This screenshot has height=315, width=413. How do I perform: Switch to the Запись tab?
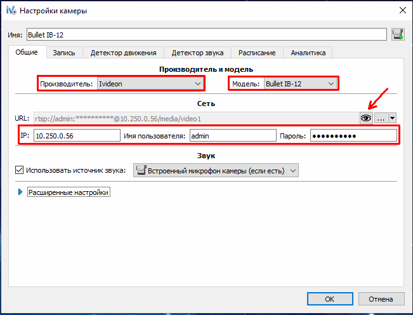coord(64,53)
